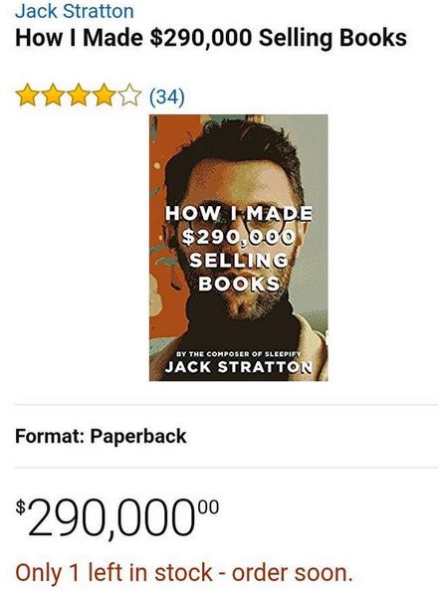Select the Format: Paperback option

coord(101,436)
